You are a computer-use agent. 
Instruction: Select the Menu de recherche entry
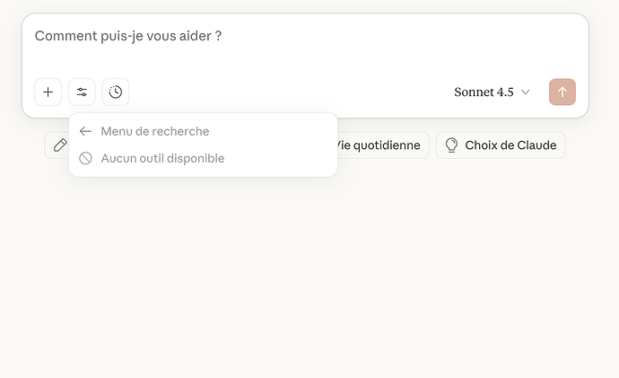pos(154,131)
